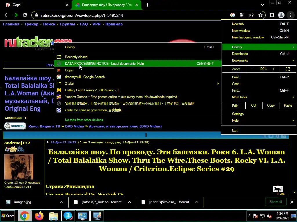Screen dimensions: 297x222
Task: Open Арт-хаус и авторское кино breadcrumb
Action: tap(125, 126)
